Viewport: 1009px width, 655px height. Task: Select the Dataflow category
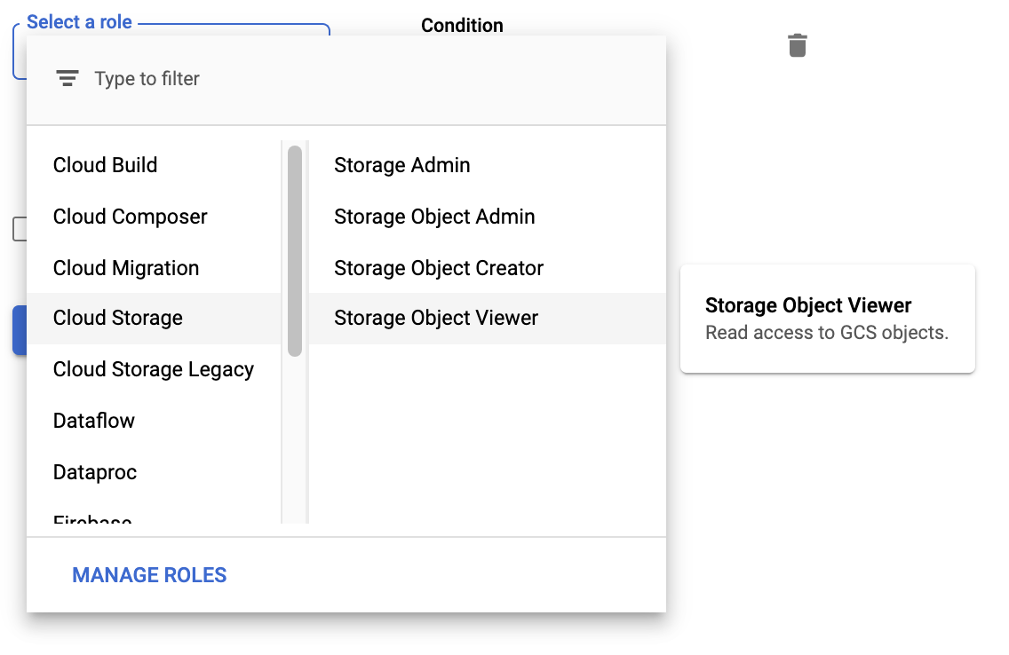pos(94,421)
